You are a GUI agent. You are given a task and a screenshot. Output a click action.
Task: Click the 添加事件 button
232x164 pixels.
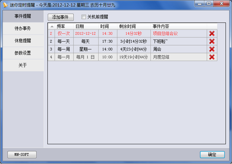(61, 17)
